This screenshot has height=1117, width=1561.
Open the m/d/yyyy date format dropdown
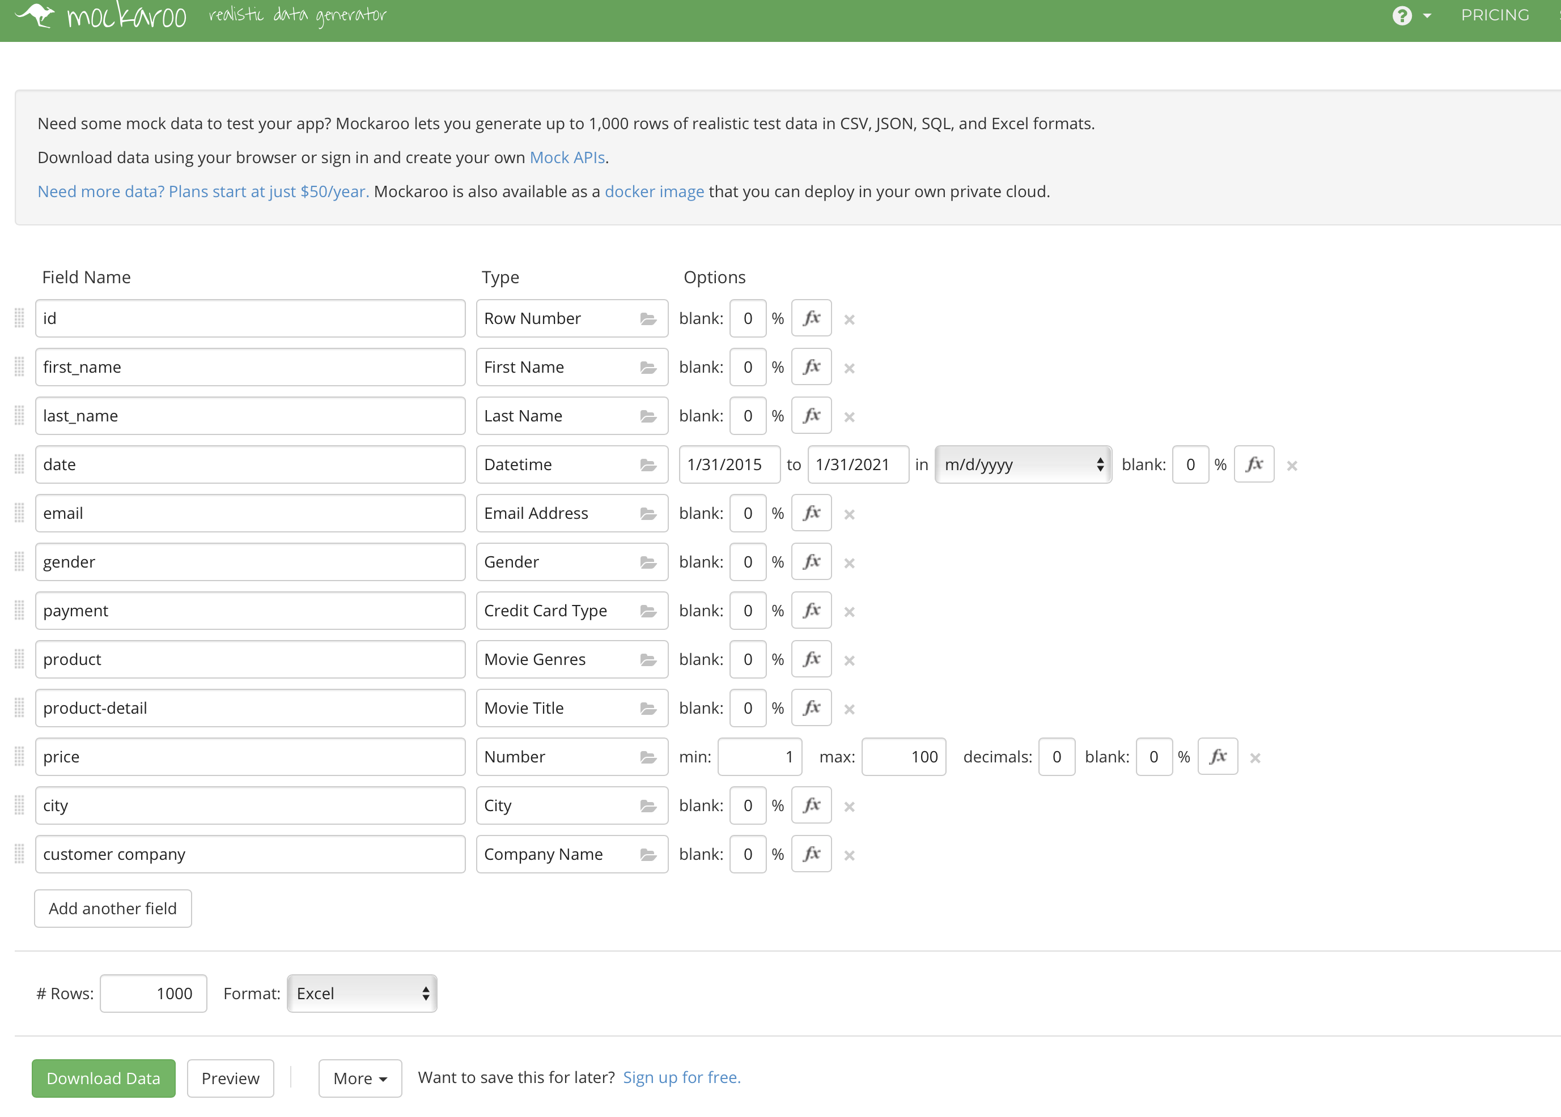[x=1024, y=465]
